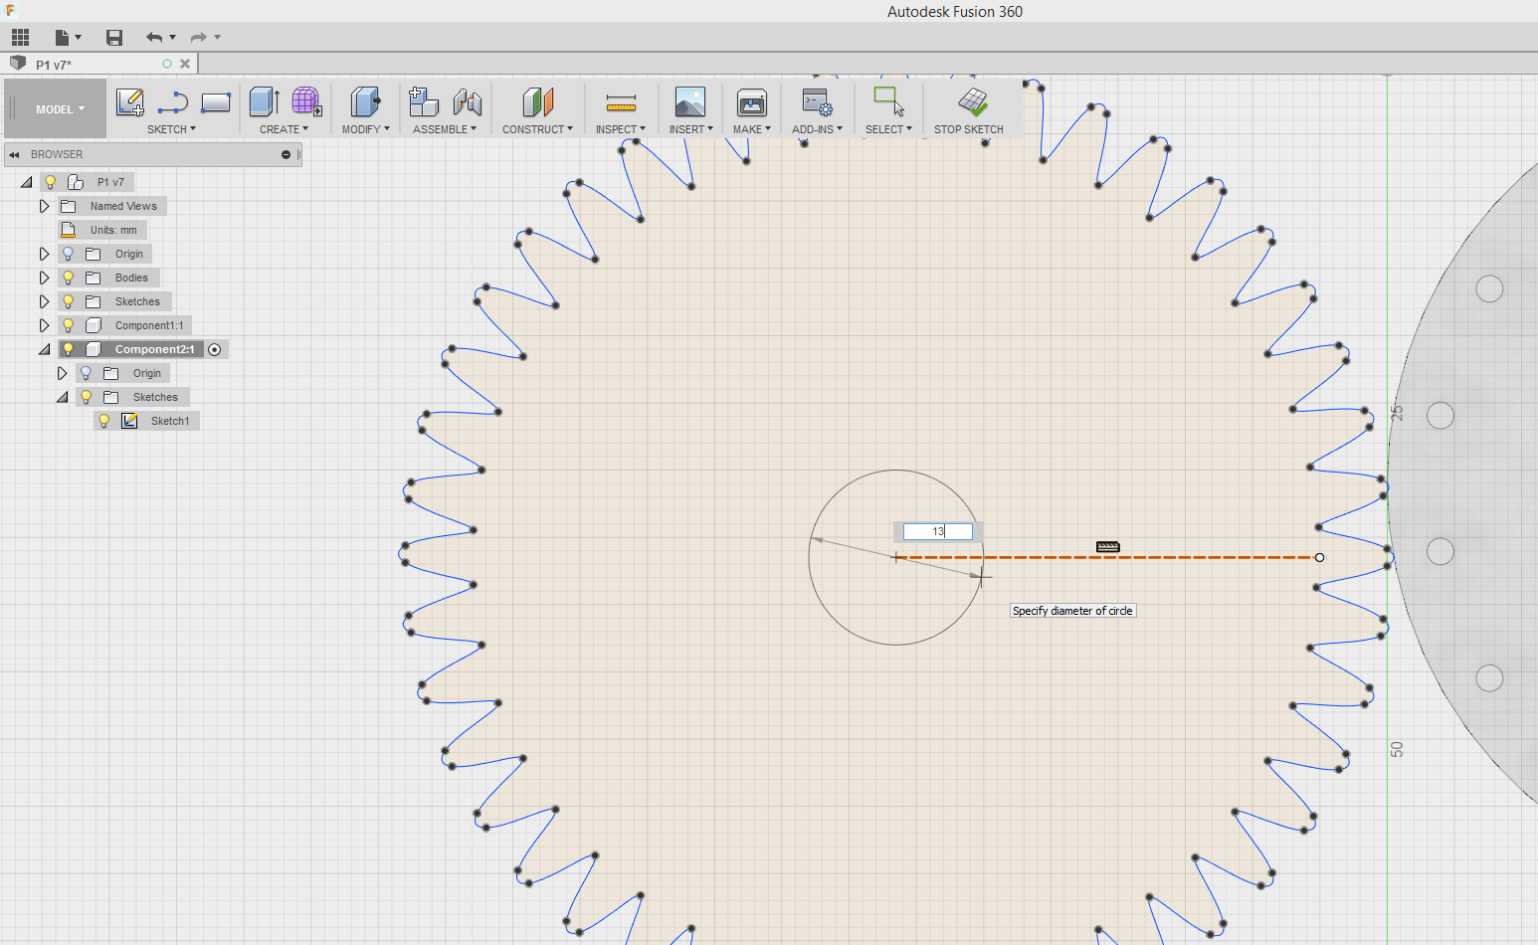Select the Line sketch tool icon
The image size is (1538, 945).
[x=173, y=101]
